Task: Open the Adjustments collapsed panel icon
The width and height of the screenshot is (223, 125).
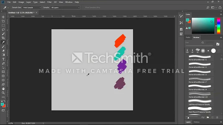Action: 181,34
